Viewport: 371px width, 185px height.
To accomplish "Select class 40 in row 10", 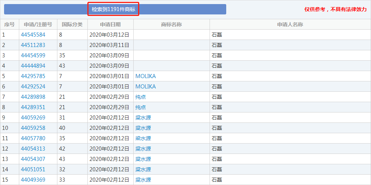I will (62, 128).
